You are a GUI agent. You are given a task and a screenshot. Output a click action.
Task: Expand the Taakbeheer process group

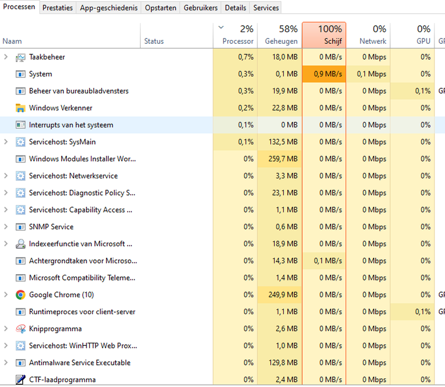[x=6, y=57]
